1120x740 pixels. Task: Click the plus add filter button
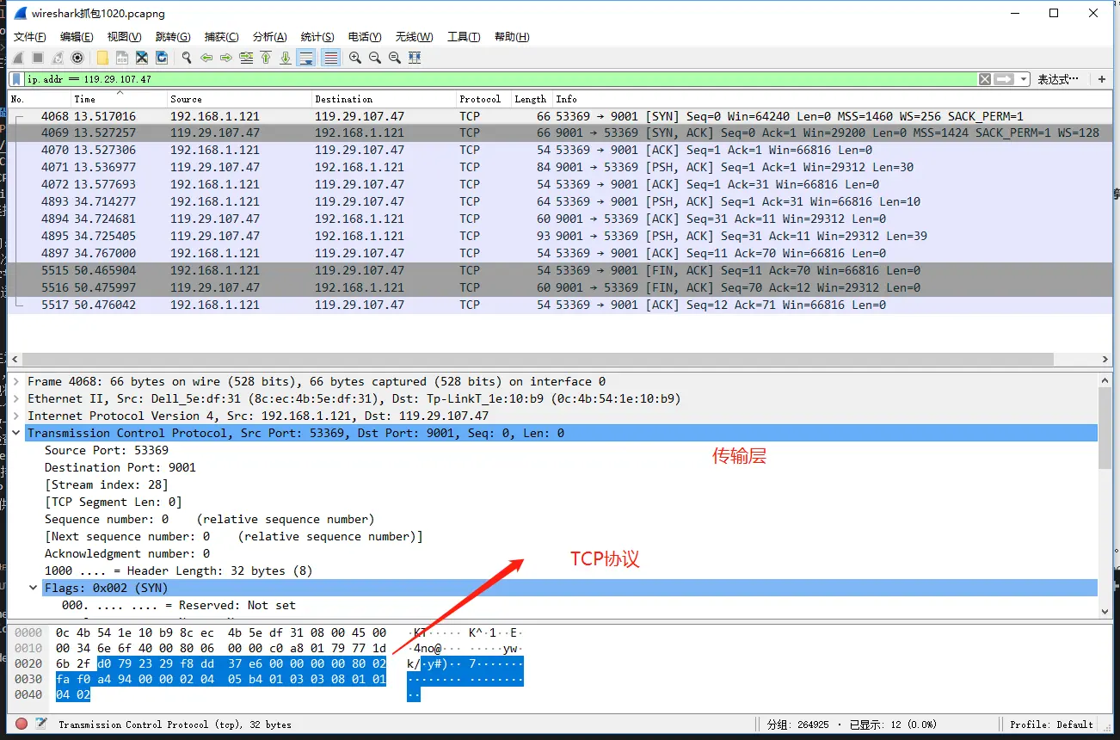click(1102, 79)
